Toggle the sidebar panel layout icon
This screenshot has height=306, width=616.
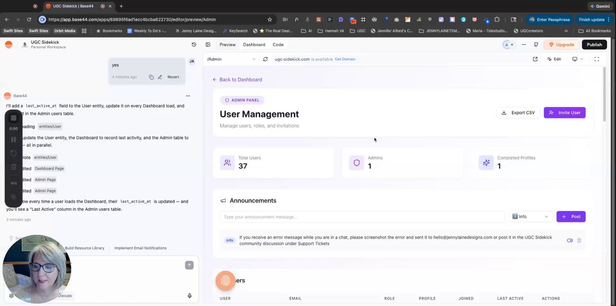click(x=208, y=45)
